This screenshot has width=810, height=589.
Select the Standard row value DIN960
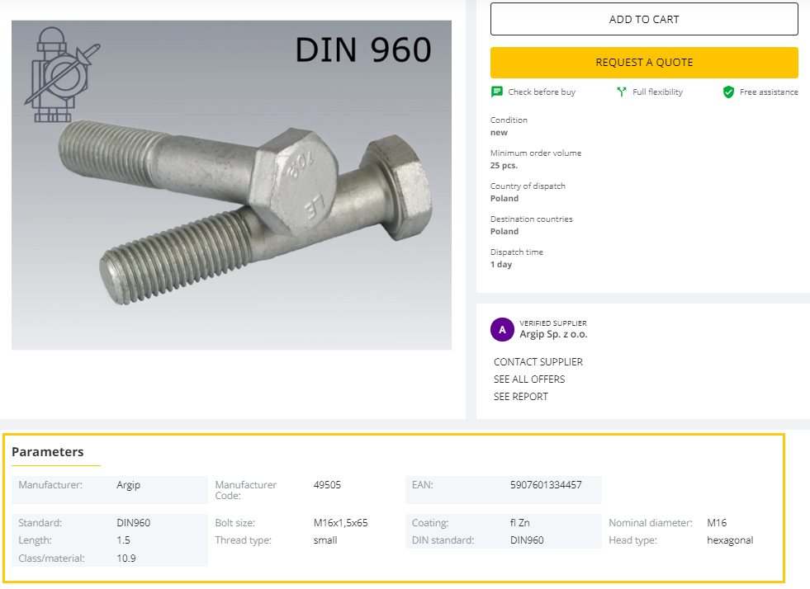click(x=133, y=522)
